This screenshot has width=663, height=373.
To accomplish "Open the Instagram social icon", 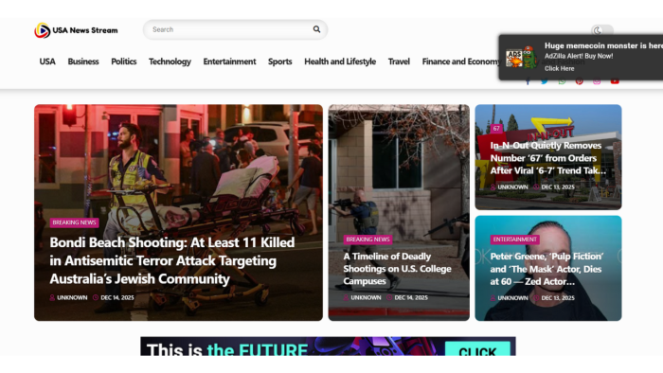I will coord(597,81).
